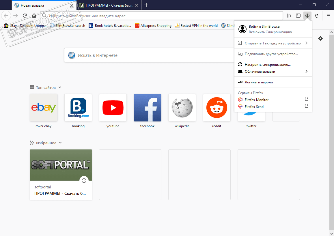This screenshot has height=236, width=334.
Task: Maximize the browser window
Action: click(x=314, y=5)
